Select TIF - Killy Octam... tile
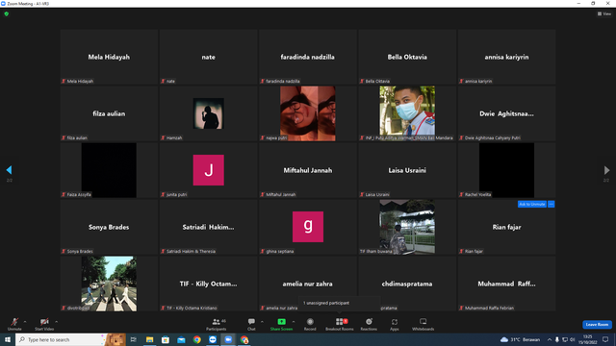The height and width of the screenshot is (346, 616). (x=208, y=284)
